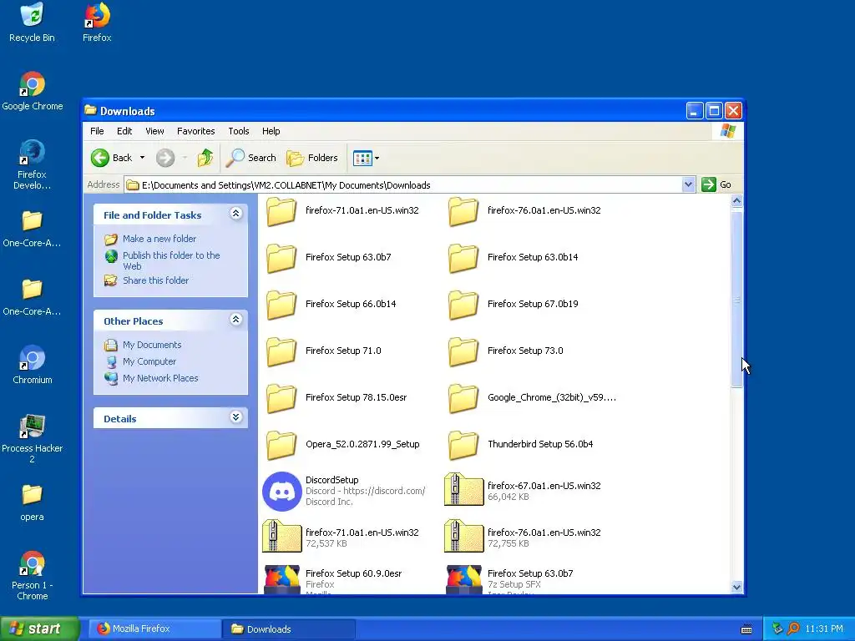Click Publish this folder to the Web

(x=171, y=260)
